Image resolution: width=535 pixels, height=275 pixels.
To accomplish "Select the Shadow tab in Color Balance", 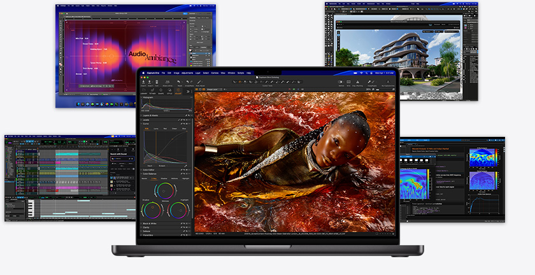I will click(x=164, y=178).
